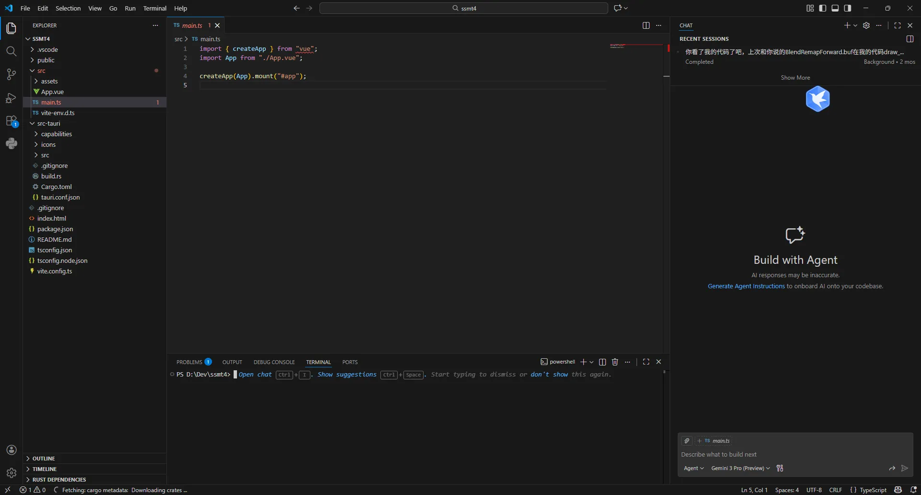
Task: Open chat settings gear icon
Action: click(866, 25)
